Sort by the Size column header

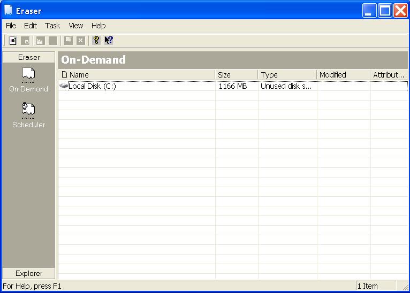click(237, 75)
